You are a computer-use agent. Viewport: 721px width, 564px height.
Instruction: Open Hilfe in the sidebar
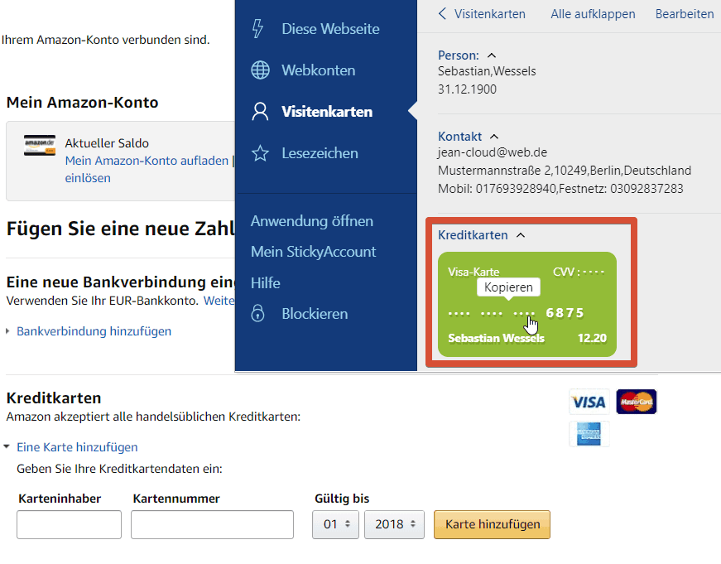[266, 282]
